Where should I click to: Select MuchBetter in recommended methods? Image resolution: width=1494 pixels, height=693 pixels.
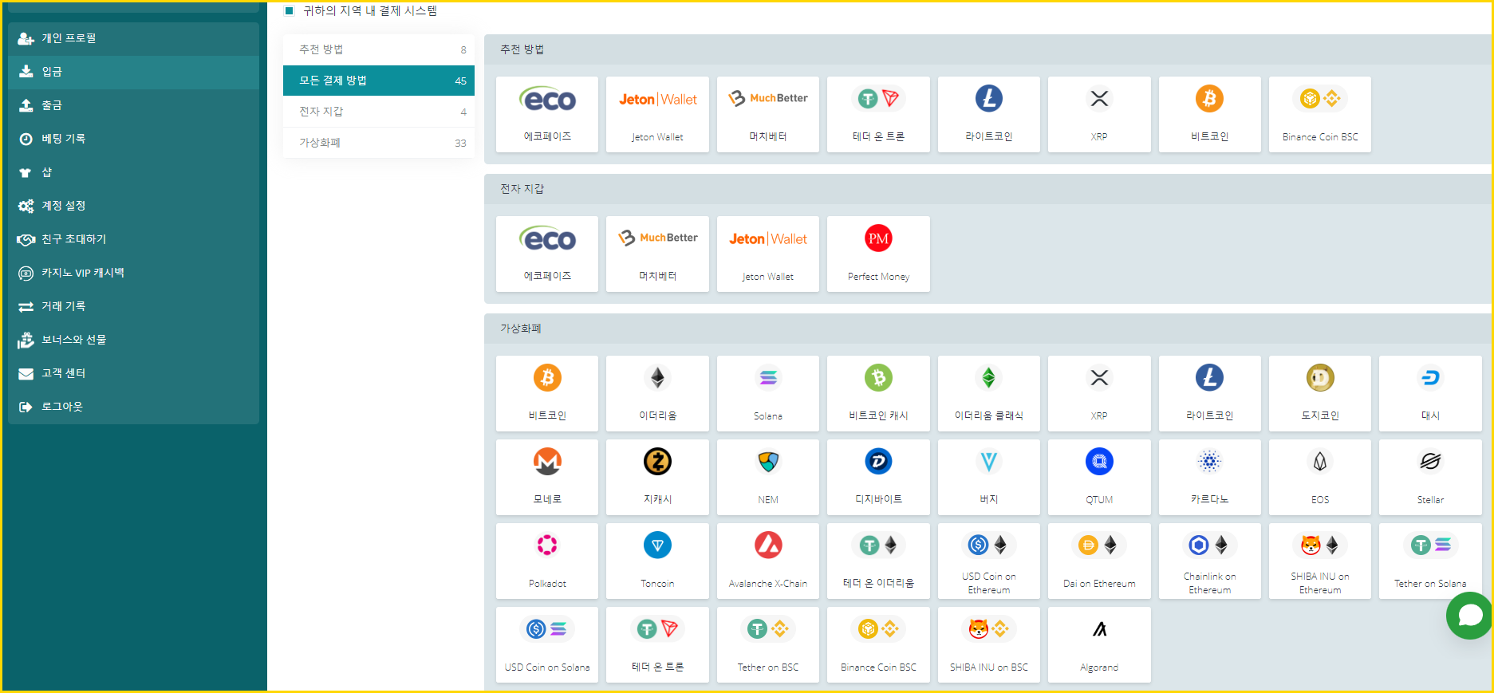coord(768,114)
